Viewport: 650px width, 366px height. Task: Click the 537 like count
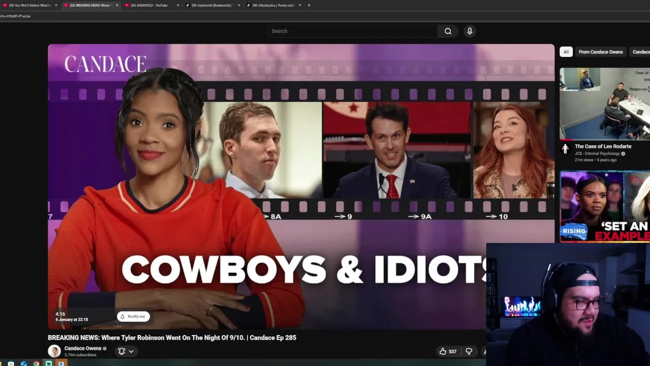(x=452, y=351)
